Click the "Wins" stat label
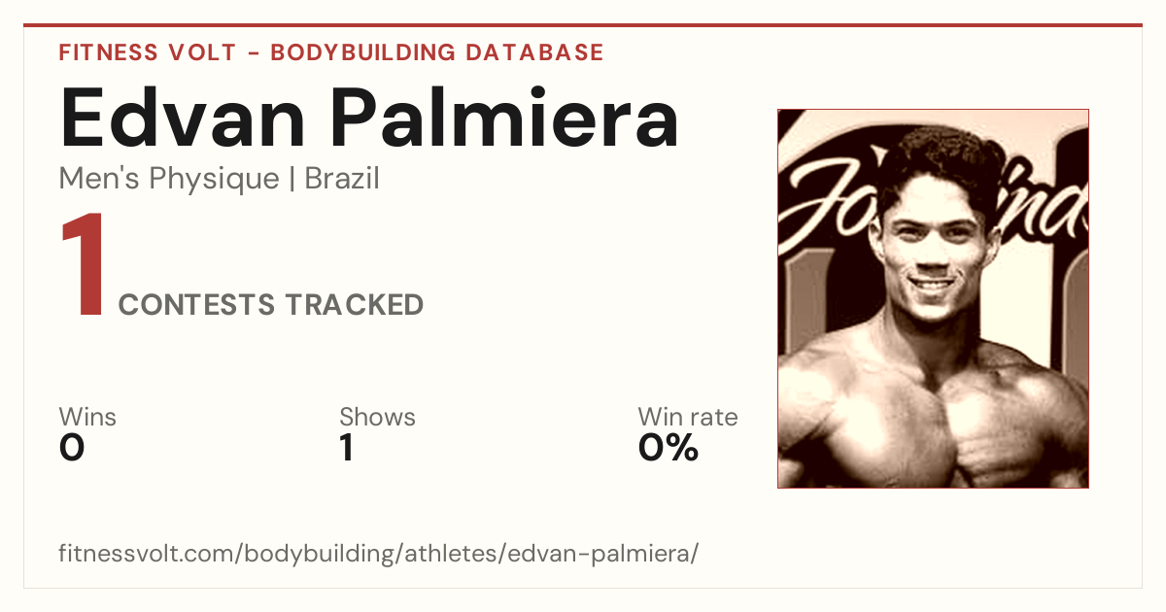Screen dimensions: 1166x612 click(87, 418)
